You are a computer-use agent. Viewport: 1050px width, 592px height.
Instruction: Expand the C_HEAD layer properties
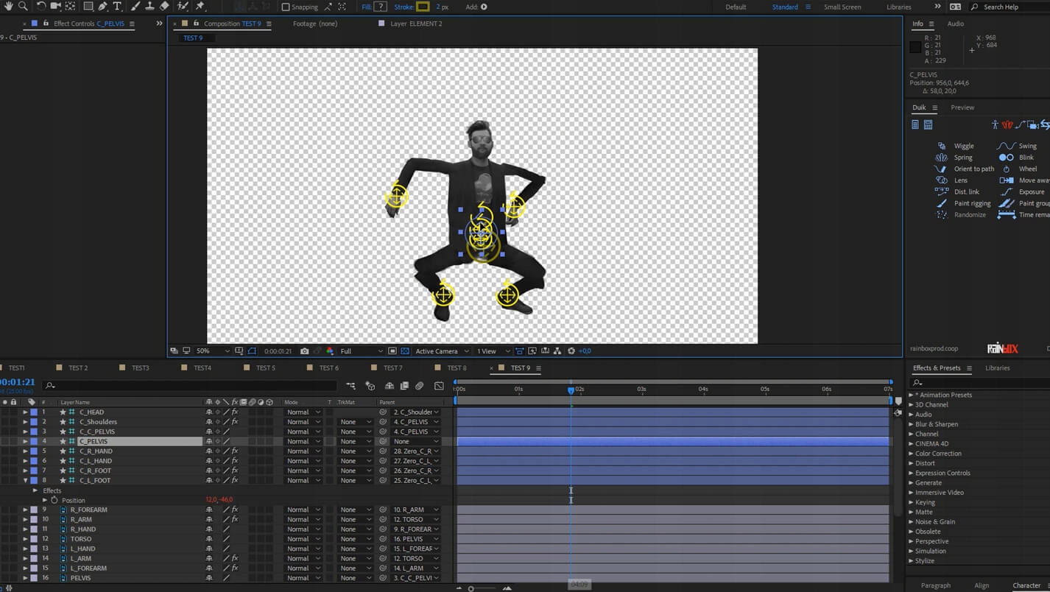pos(25,412)
